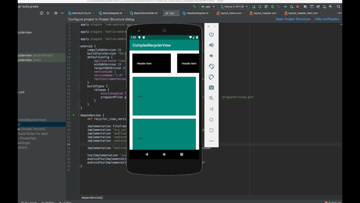Click the run gutter arrow beside dependencies
Image resolution: width=360 pixels, height=203 pixels.
coord(74,115)
